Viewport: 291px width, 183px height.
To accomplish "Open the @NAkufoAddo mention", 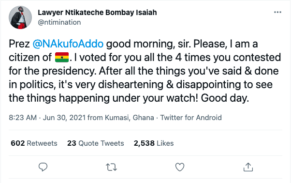I will coord(68,44).
